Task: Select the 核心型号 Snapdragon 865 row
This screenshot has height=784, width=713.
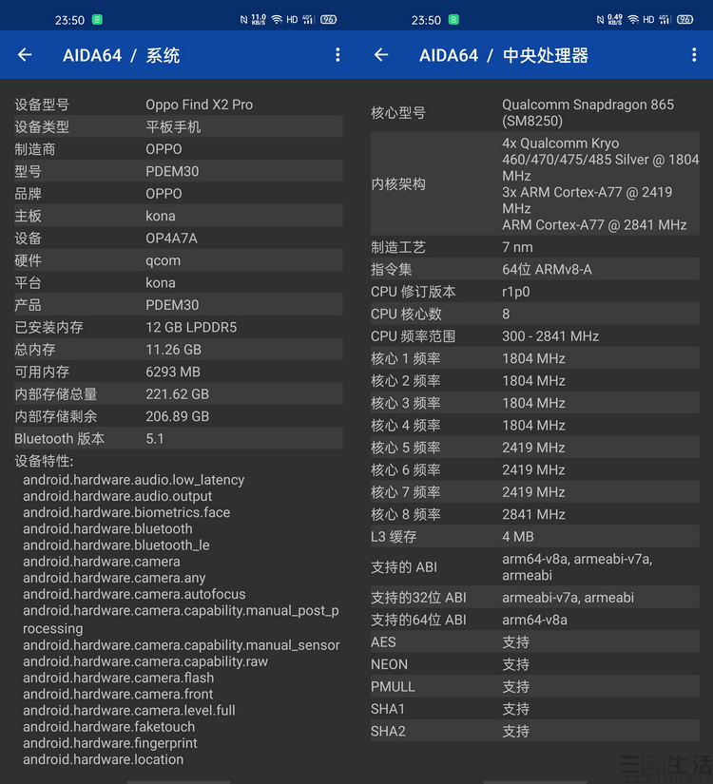Action: [535, 113]
